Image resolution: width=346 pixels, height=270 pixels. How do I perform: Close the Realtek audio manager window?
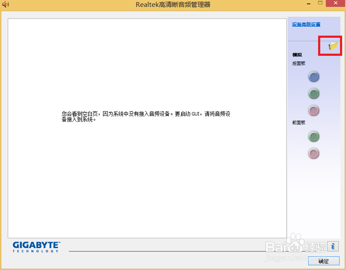click(336, 3)
